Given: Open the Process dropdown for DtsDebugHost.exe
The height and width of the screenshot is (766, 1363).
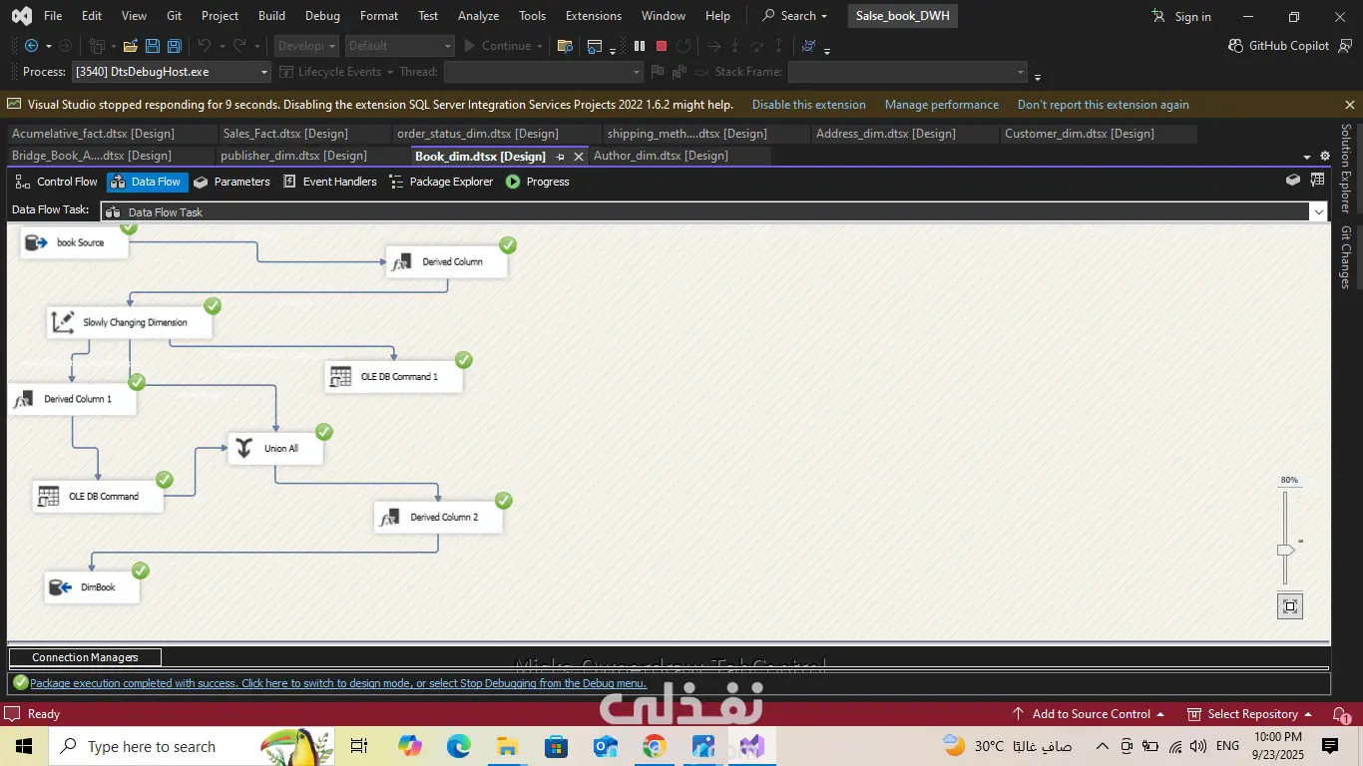Looking at the screenshot, I should coord(264,72).
